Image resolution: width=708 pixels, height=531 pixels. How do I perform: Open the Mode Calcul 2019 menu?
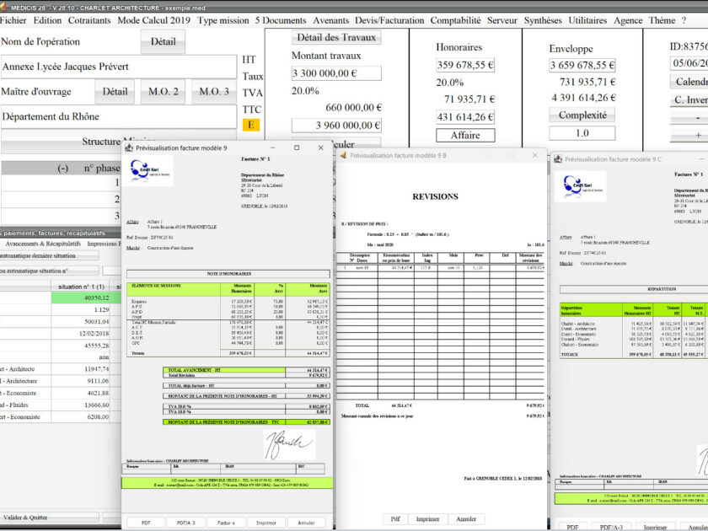154,20
